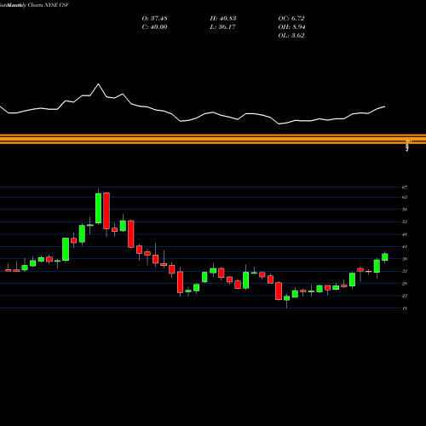Click the '48' price axis label
426x426 pixels.
pos(405,234)
